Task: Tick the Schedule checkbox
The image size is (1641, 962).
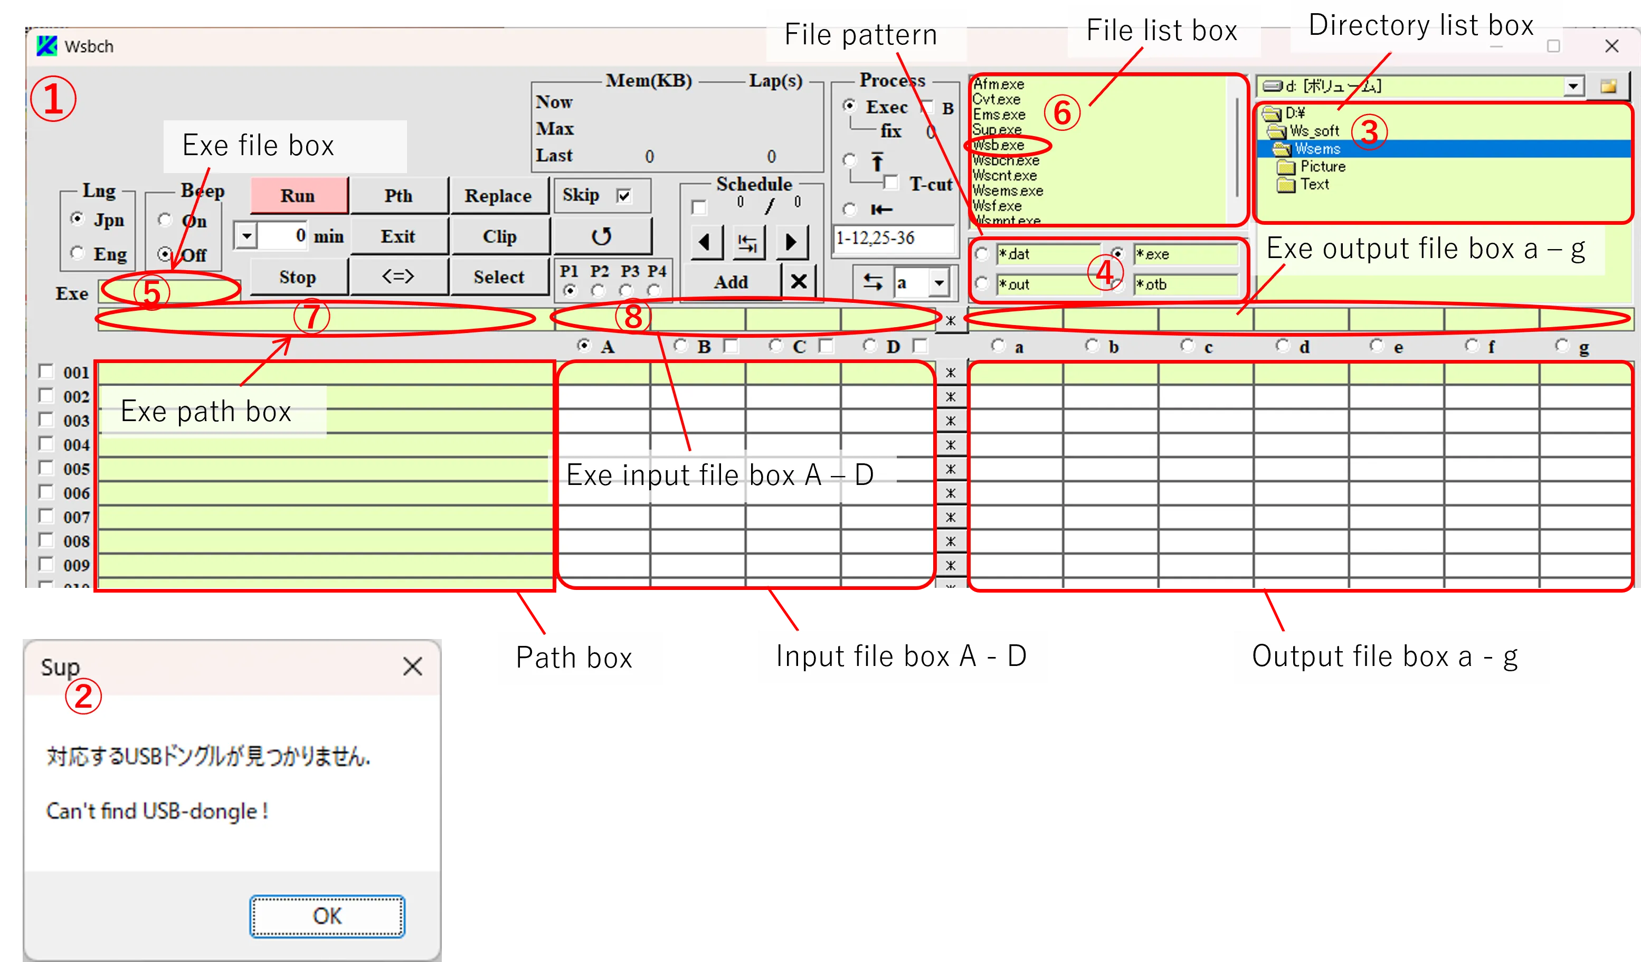Action: tap(699, 207)
